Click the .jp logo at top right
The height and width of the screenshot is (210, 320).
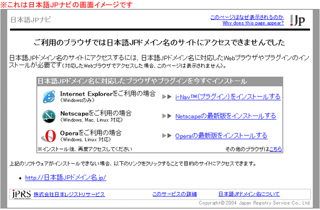(297, 20)
